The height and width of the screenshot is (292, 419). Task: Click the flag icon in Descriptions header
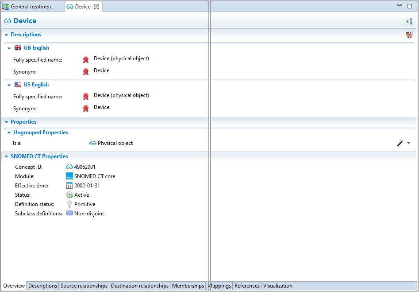tap(409, 35)
